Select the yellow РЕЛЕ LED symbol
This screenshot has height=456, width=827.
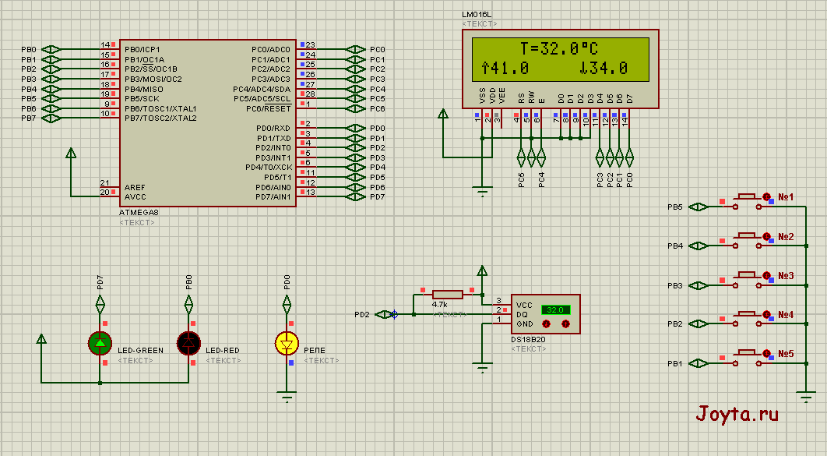287,342
